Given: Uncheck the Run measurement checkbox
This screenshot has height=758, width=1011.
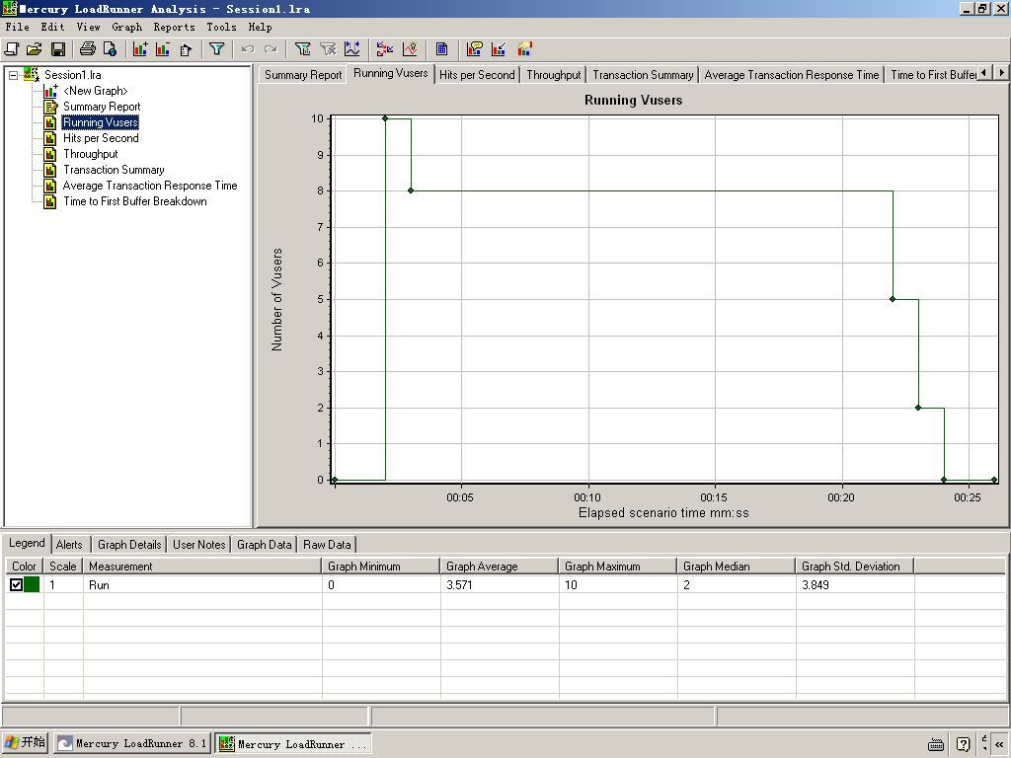Looking at the screenshot, I should (16, 585).
